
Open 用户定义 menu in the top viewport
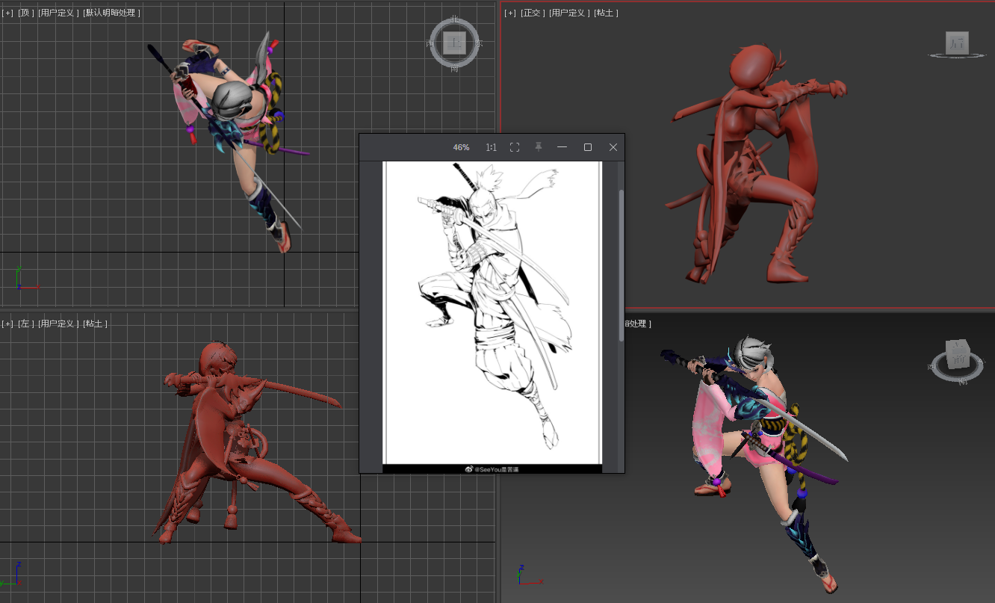click(x=58, y=13)
